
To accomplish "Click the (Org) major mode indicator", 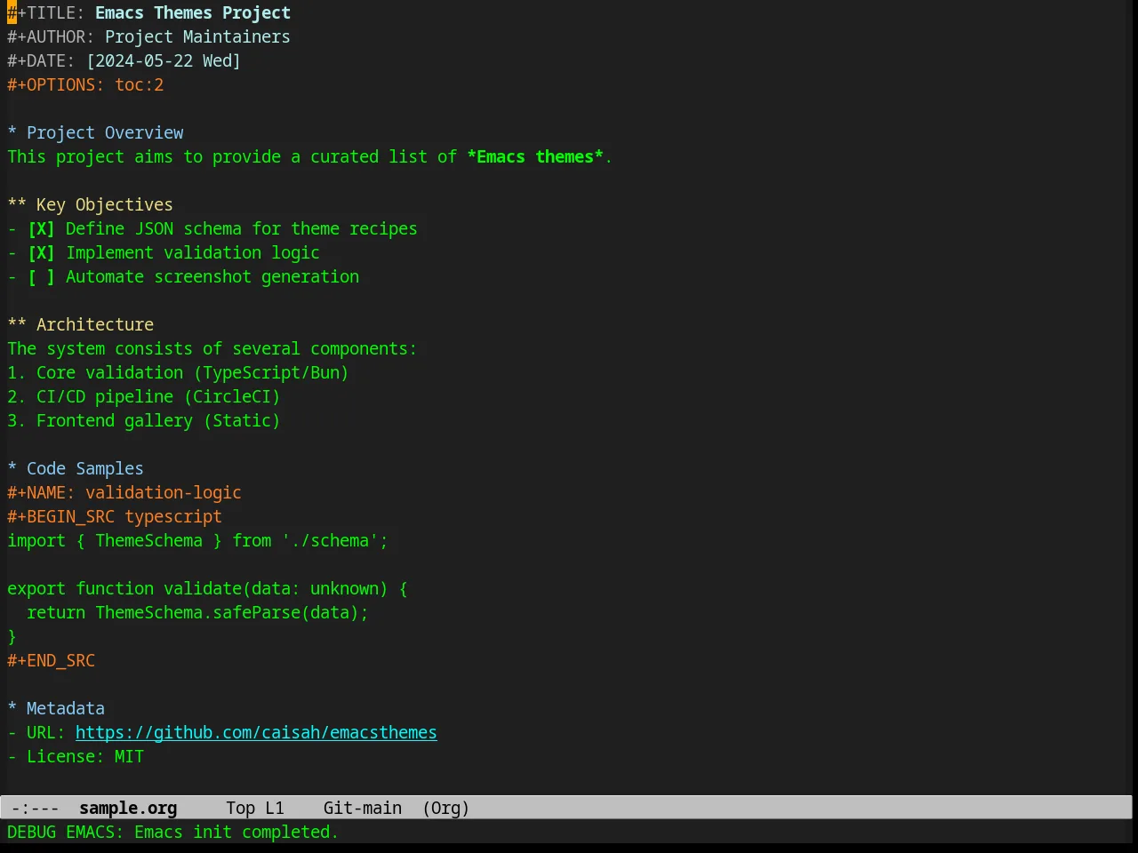I will pos(446,808).
